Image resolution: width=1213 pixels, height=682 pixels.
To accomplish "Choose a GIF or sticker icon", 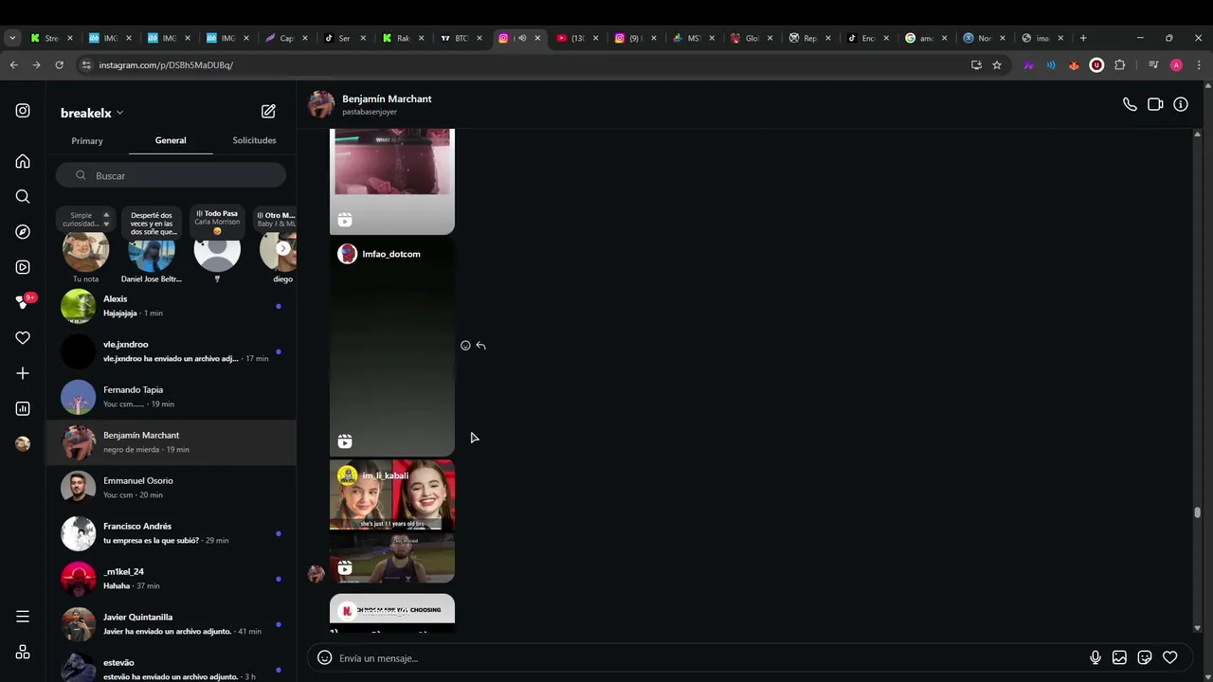I will coord(1145,657).
